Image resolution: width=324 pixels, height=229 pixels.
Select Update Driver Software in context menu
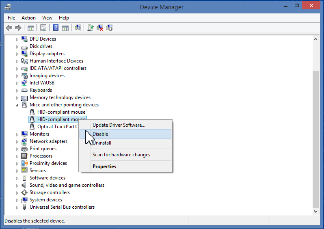(x=119, y=125)
